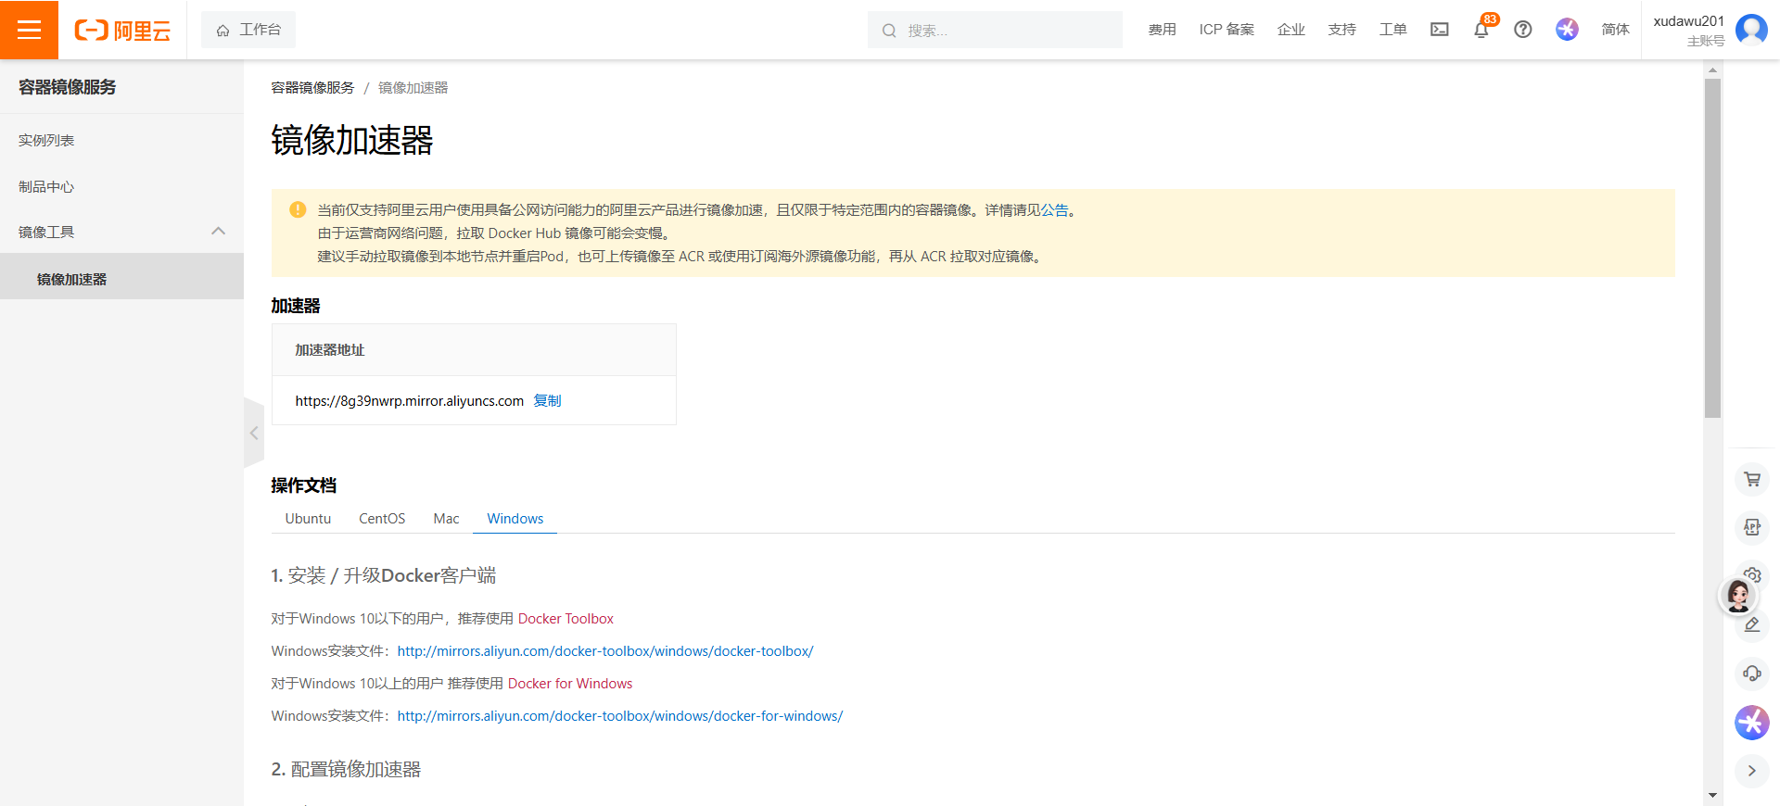This screenshot has width=1780, height=806.
Task: Launch the Cloud Shell terminal icon
Action: click(1439, 30)
